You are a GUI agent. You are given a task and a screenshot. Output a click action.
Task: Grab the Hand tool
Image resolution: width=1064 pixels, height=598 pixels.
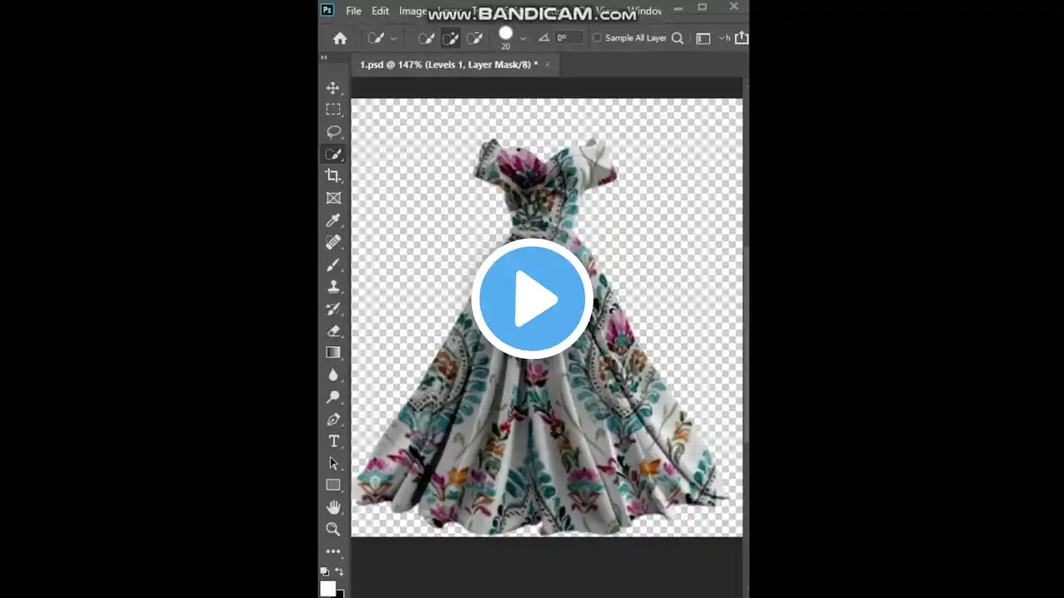click(x=332, y=507)
